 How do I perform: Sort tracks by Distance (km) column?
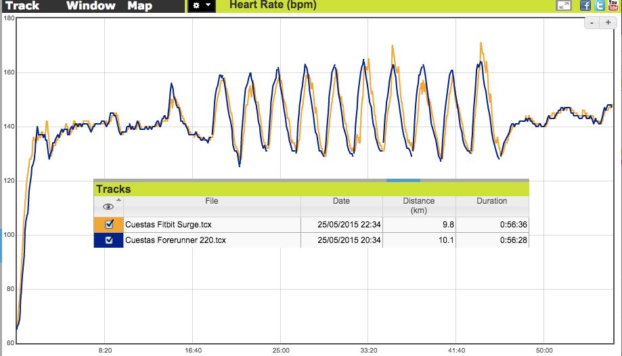point(419,206)
